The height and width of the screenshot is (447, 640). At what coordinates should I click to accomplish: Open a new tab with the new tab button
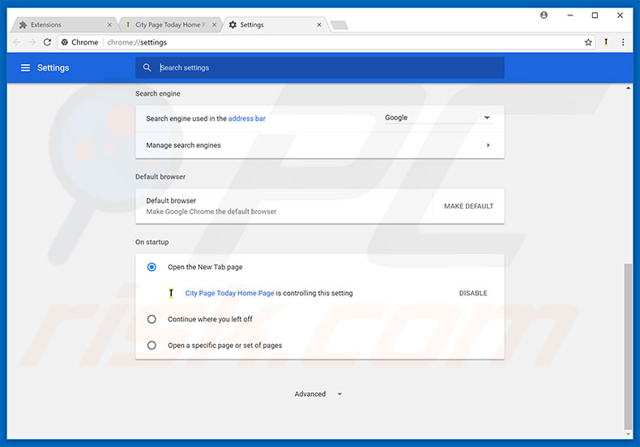pos(339,25)
